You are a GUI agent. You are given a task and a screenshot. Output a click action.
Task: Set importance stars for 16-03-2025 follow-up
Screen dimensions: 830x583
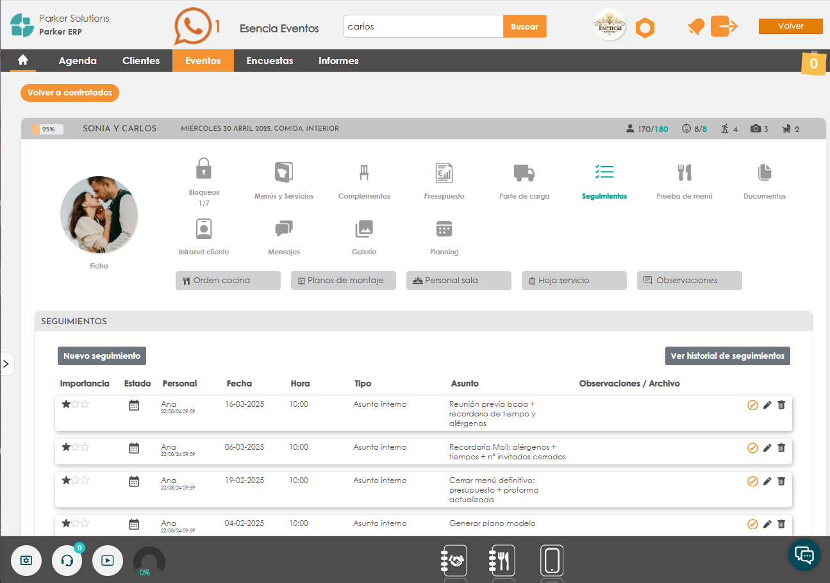[x=76, y=404]
